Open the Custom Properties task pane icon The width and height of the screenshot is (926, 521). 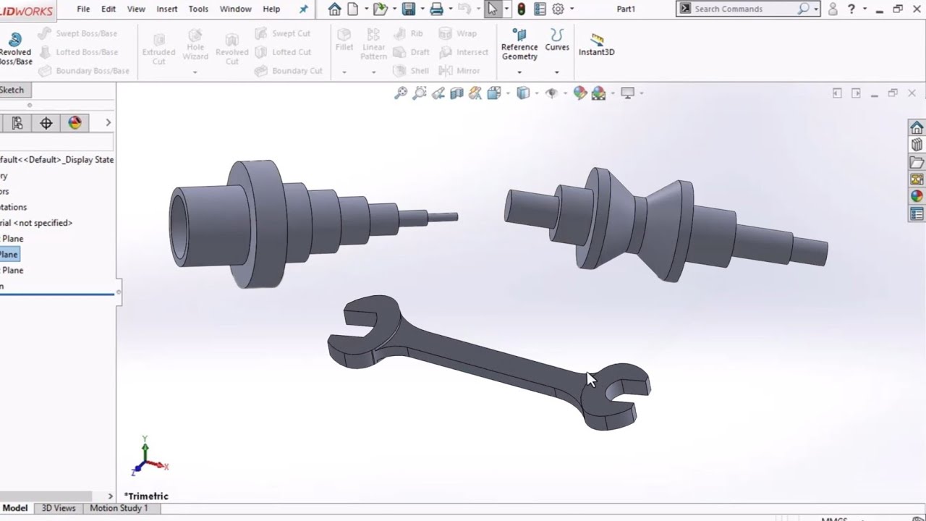tap(917, 213)
